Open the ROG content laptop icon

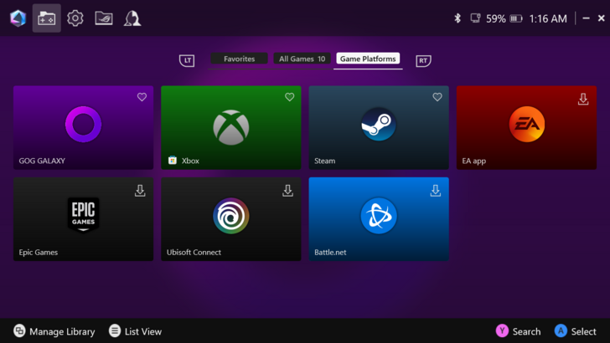click(x=104, y=18)
